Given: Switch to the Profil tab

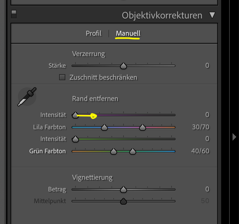Looking at the screenshot, I should [94, 33].
